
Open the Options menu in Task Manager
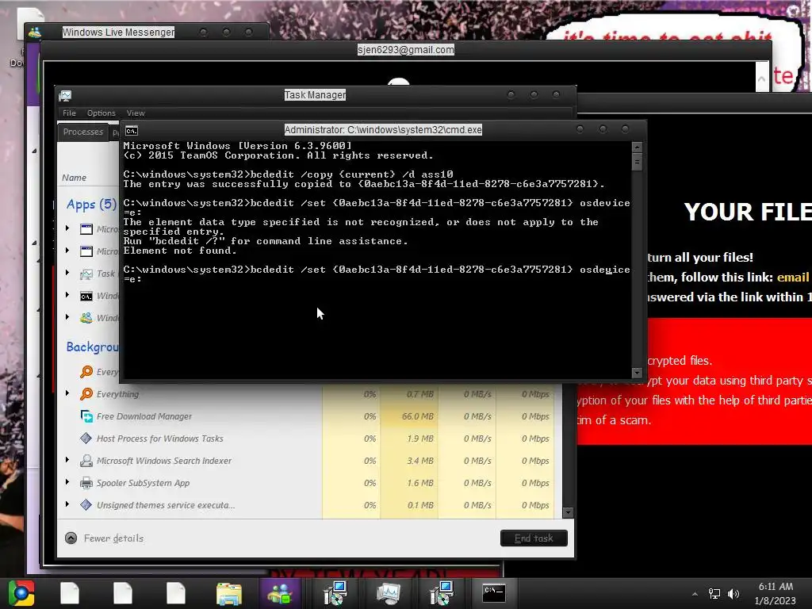click(101, 113)
